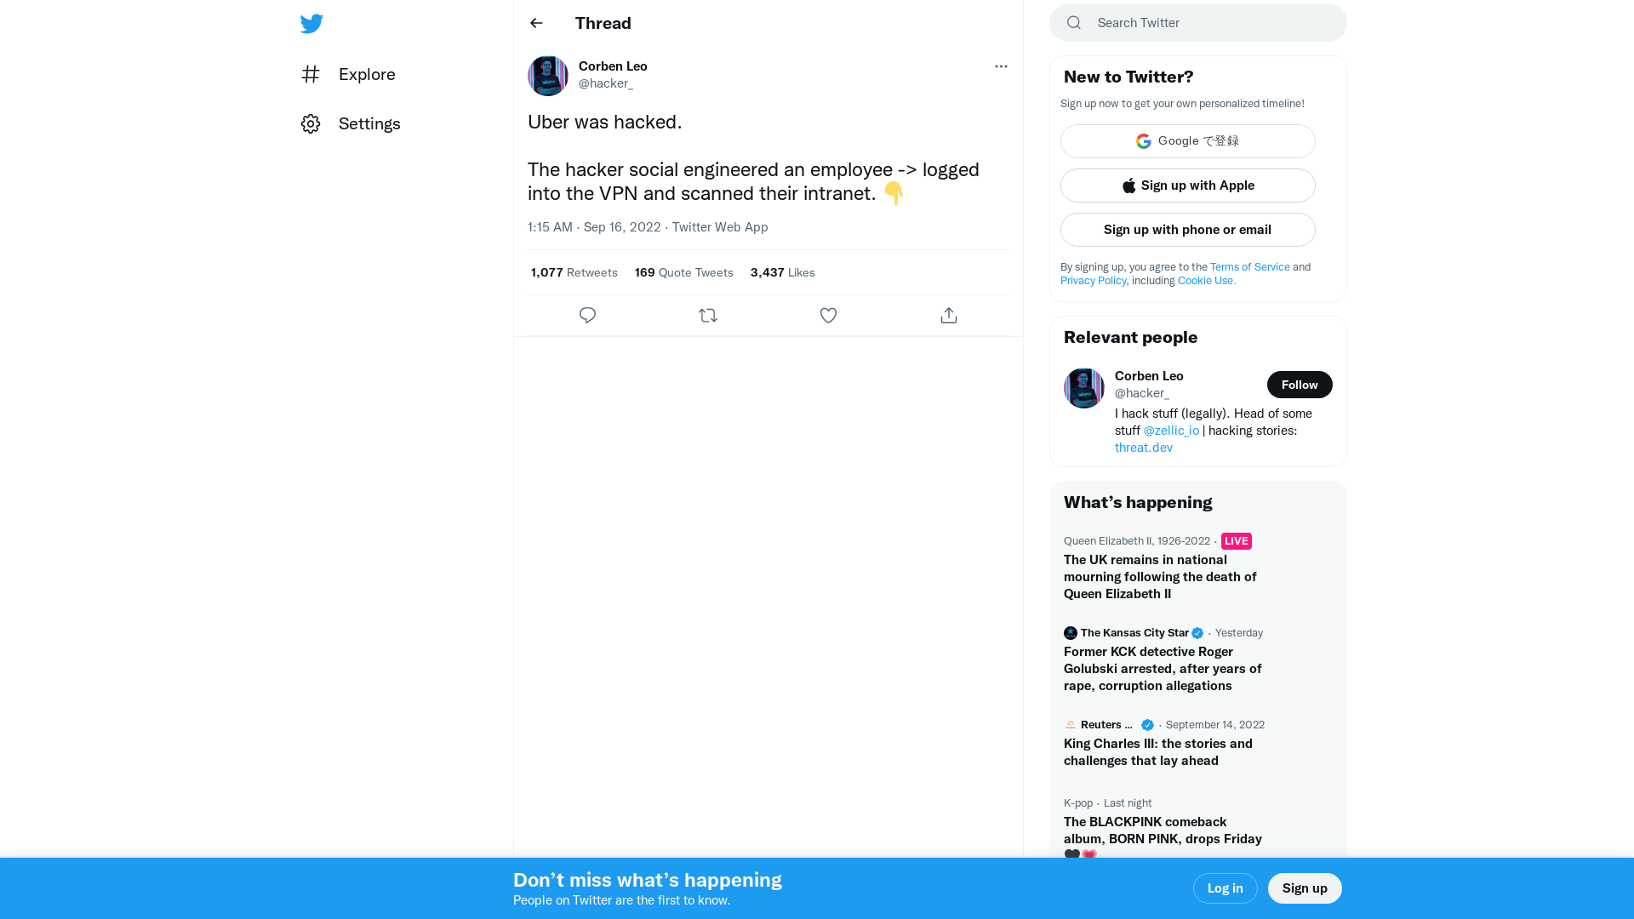This screenshot has height=919, width=1634.
Task: Click the reply speech bubble icon
Action: pyautogui.click(x=587, y=315)
